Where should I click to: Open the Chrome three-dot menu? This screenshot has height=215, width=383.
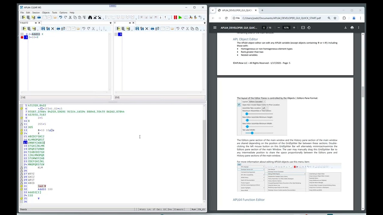(360, 18)
